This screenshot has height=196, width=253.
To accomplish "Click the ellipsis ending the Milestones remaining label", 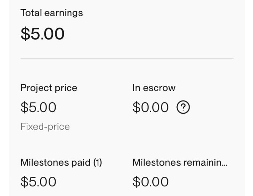I will pos(225,165).
